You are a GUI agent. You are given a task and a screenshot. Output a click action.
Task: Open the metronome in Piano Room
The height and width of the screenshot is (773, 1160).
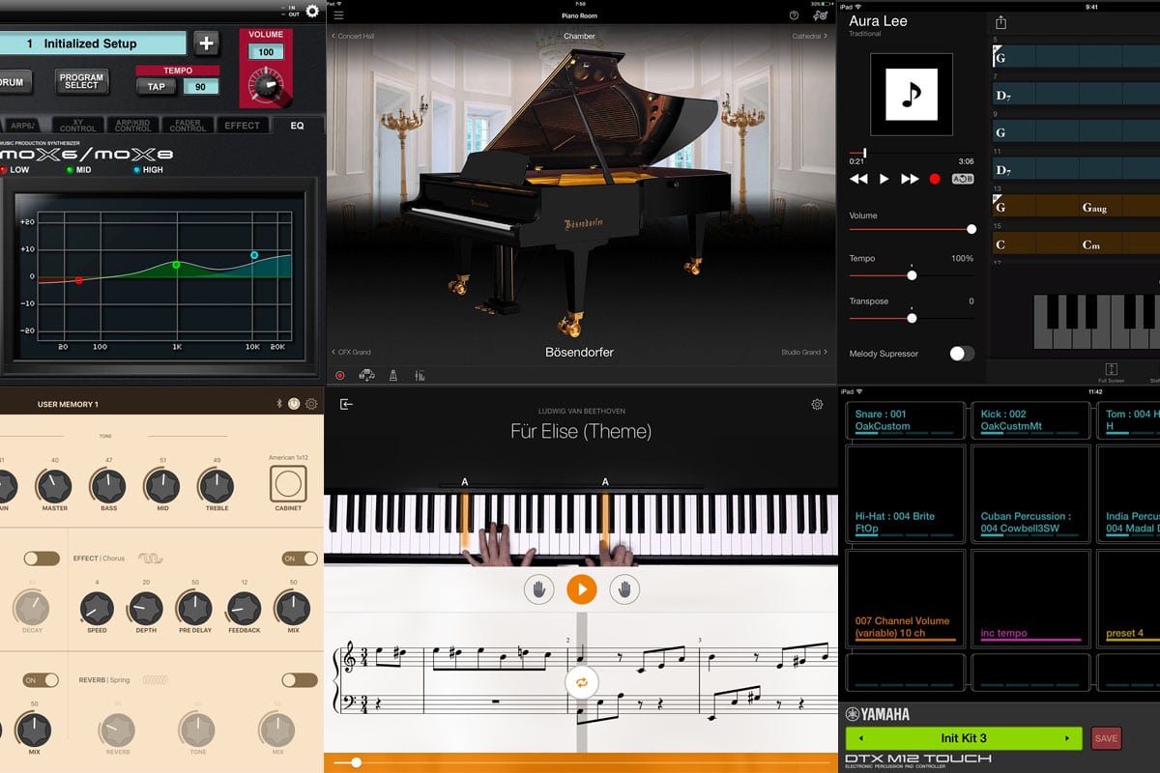[393, 376]
